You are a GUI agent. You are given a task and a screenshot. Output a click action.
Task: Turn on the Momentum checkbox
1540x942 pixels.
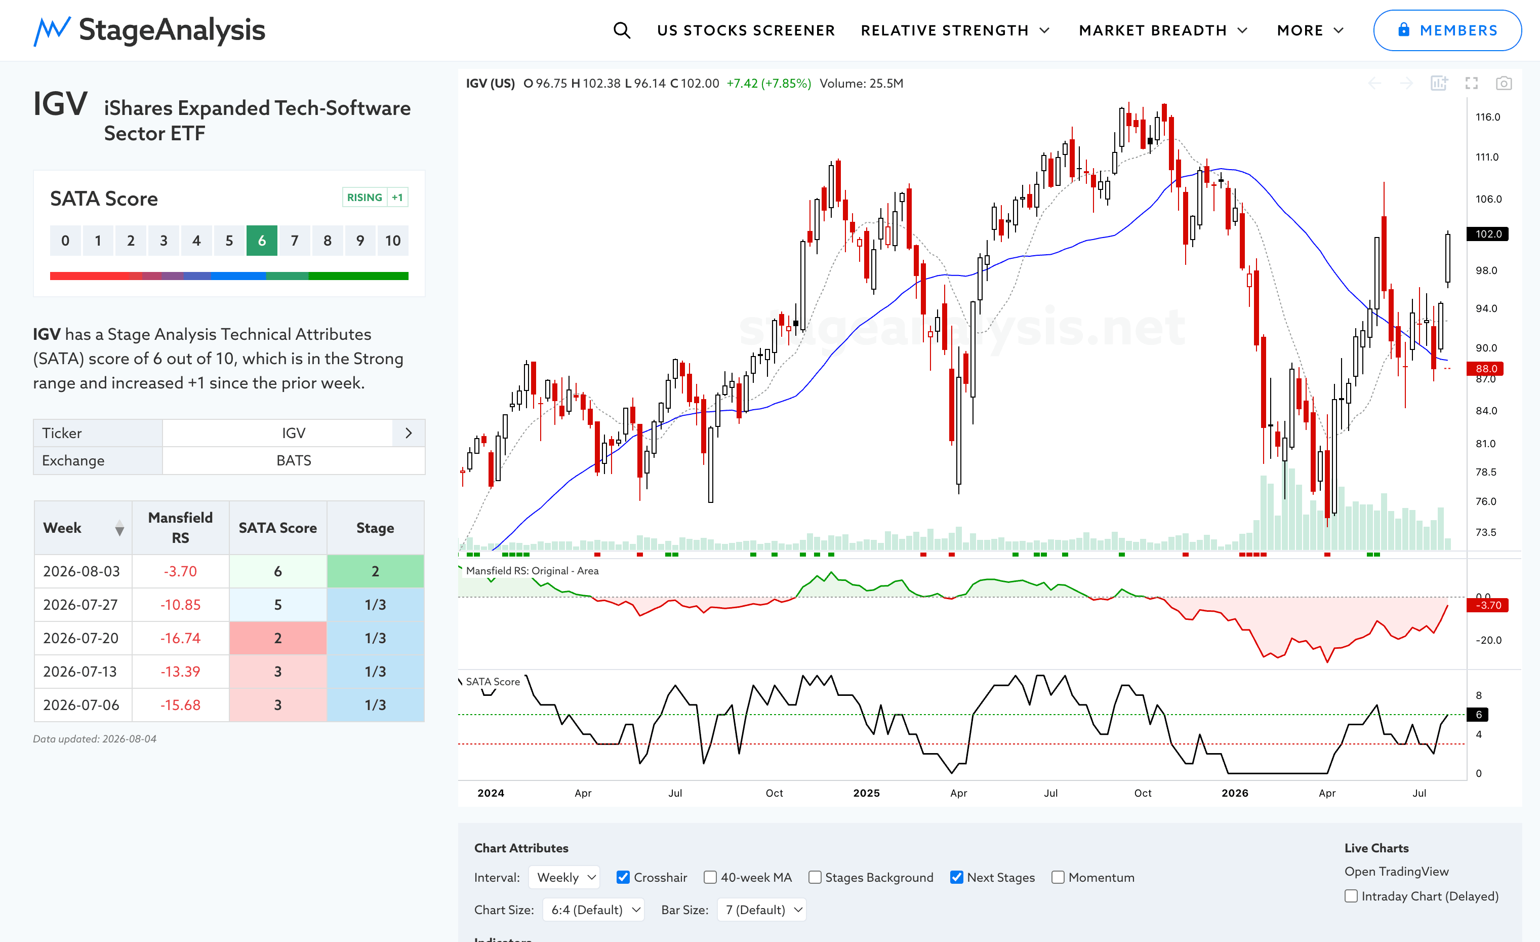1058,877
